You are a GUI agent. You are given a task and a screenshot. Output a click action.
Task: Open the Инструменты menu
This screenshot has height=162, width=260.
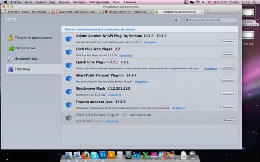pyautogui.click(x=100, y=2)
